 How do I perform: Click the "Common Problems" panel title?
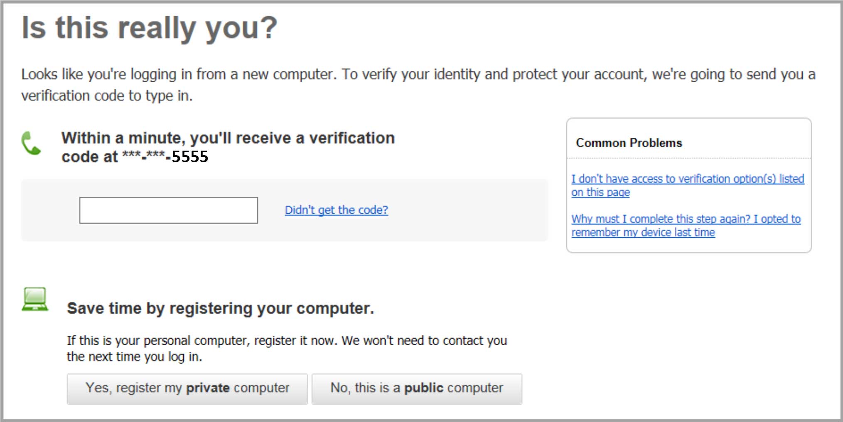tap(629, 143)
